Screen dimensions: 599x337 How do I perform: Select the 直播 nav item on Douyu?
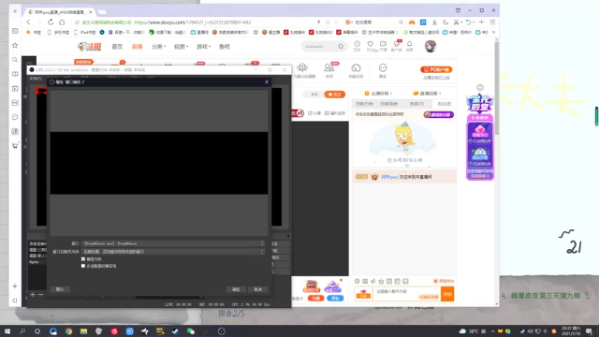[138, 47]
